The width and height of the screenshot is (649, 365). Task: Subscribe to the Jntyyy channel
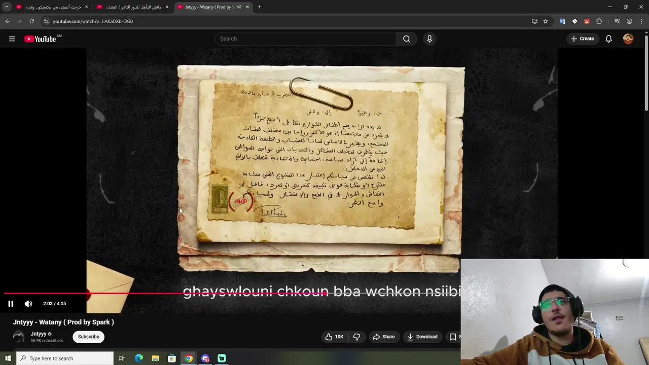tap(89, 337)
